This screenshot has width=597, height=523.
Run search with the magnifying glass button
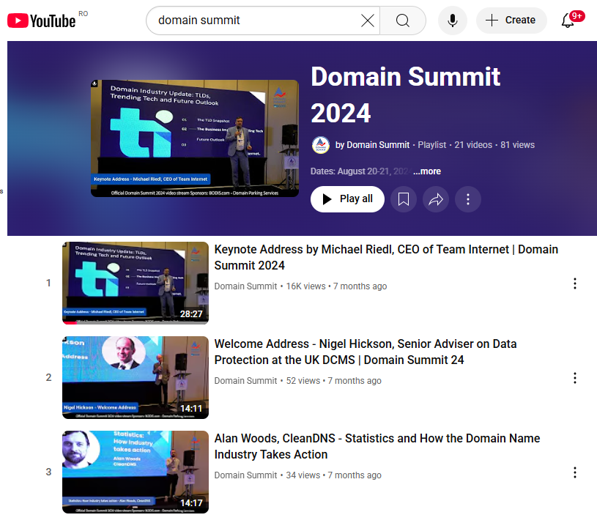(402, 21)
